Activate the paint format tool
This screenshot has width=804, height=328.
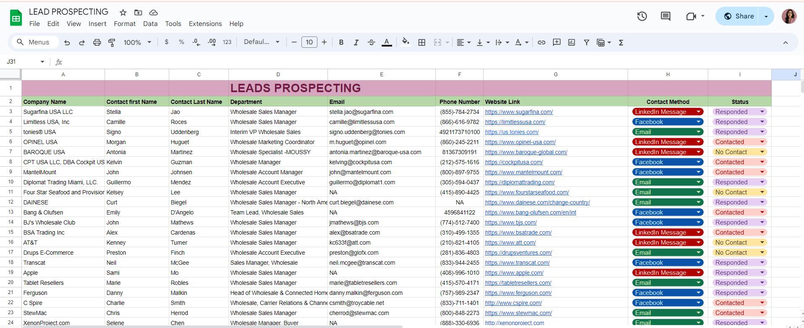112,42
